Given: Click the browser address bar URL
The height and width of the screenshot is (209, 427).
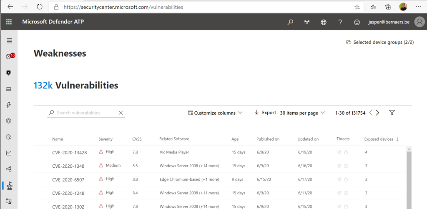Looking at the screenshot, I should [123, 7].
